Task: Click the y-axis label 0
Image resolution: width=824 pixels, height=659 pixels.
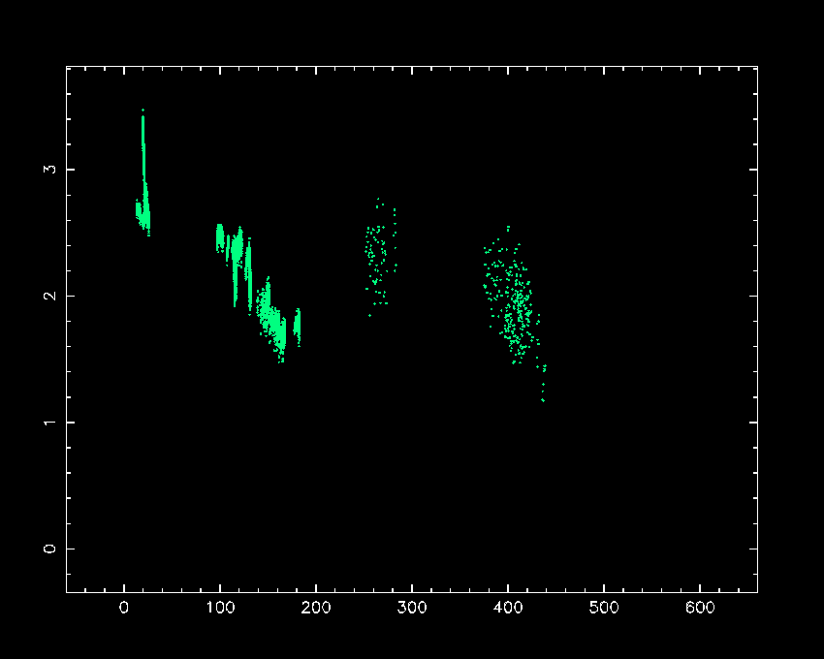Action: (49, 549)
